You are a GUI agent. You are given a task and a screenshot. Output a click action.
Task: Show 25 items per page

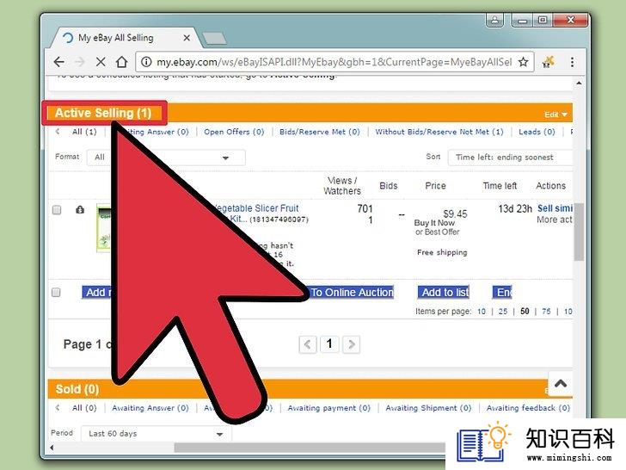pos(503,312)
